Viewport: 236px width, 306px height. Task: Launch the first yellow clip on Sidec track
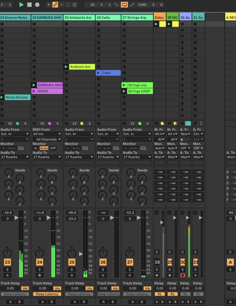tap(156, 24)
